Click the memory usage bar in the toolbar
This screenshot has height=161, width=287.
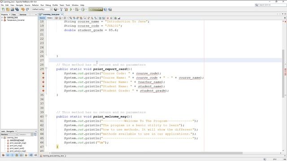tap(96, 9)
